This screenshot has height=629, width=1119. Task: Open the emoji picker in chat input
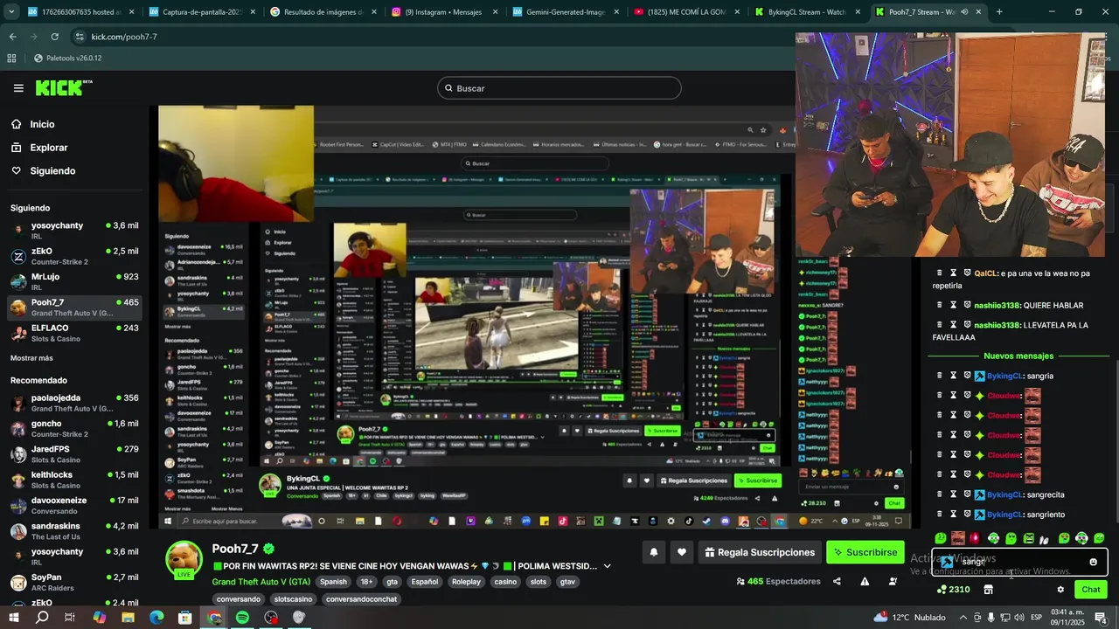coord(1093,562)
